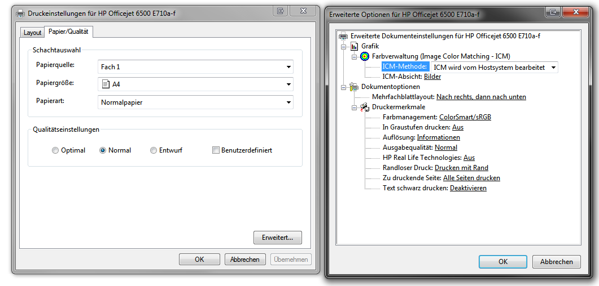Screen dimensions: 599x286
Task: Click OK in the Druckeinstellungen dialog
Action: point(199,260)
